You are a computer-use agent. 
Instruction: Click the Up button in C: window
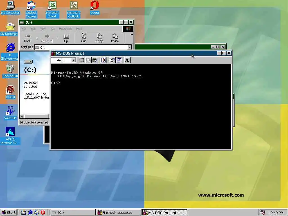click(x=66, y=38)
